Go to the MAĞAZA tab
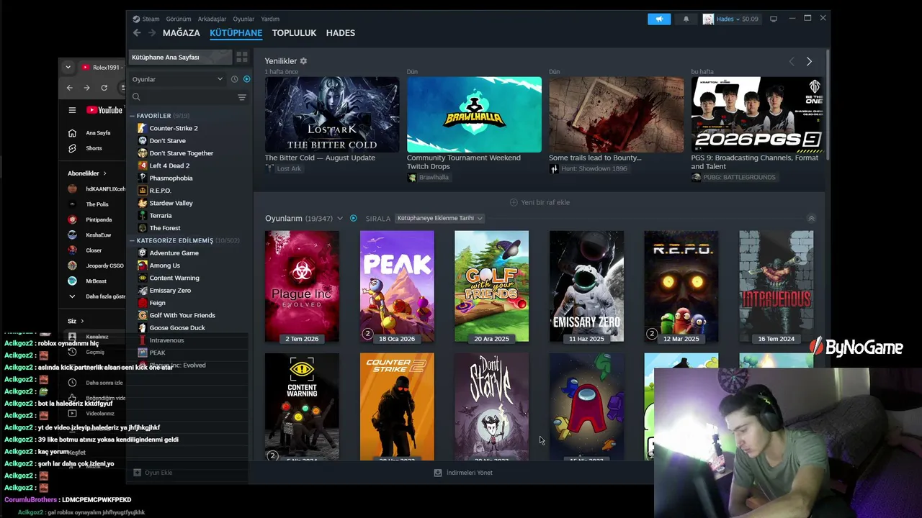922x518 pixels. tap(182, 33)
